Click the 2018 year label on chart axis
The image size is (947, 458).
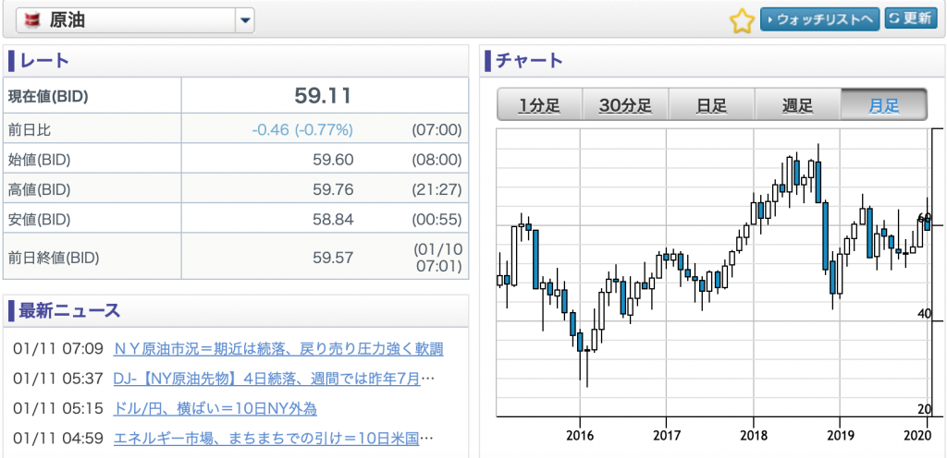tap(753, 436)
